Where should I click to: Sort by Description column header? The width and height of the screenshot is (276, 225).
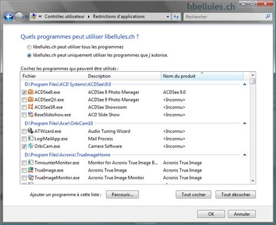(124, 76)
